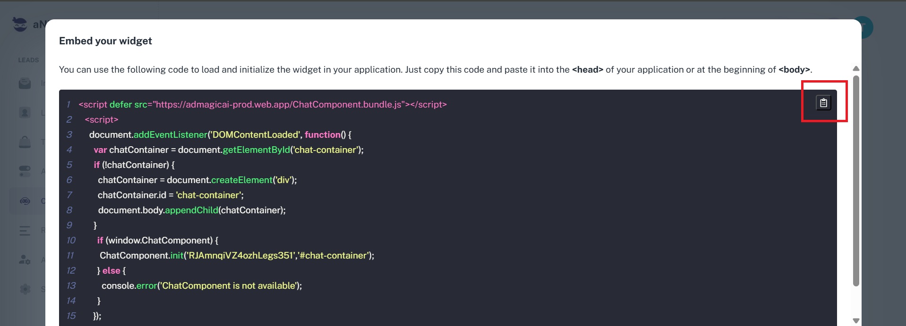Click the scrollbar up arrow in the dialog
906x326 pixels.
[x=856, y=69]
